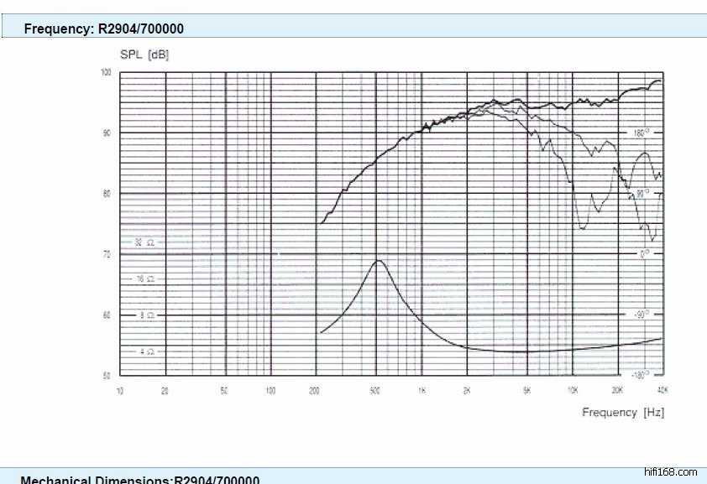This screenshot has width=707, height=484.
Task: Click the 50 dB label on the SPL axis
Action: 107,375
